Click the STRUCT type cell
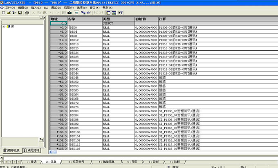Viewport: 278px width, 168px height. point(119,23)
